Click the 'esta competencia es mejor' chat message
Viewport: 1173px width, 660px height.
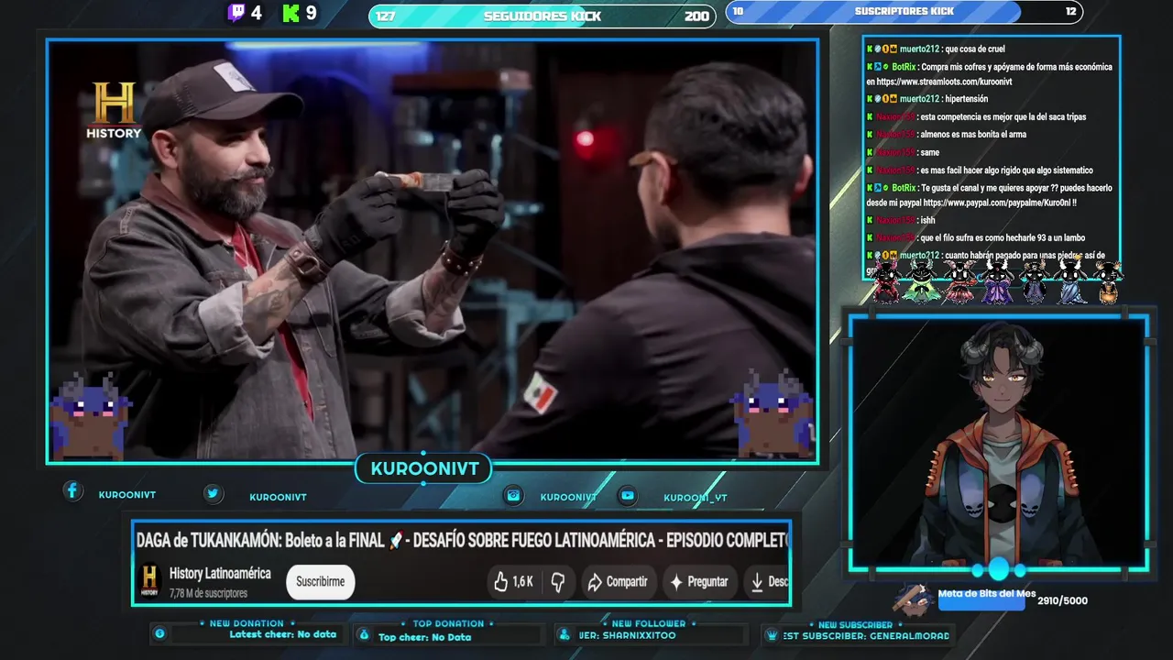coord(1003,116)
